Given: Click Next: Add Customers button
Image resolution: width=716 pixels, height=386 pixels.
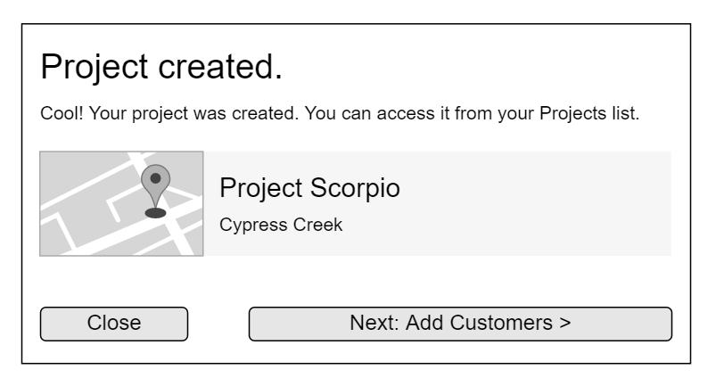Looking at the screenshot, I should click(459, 324).
